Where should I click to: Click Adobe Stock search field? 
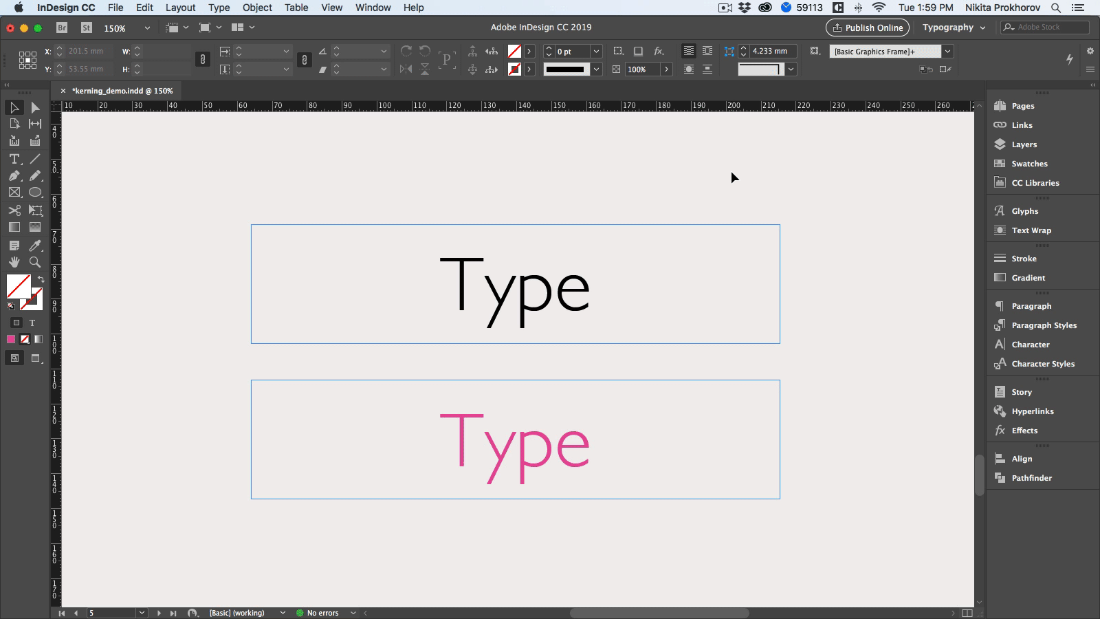[x=1045, y=28]
